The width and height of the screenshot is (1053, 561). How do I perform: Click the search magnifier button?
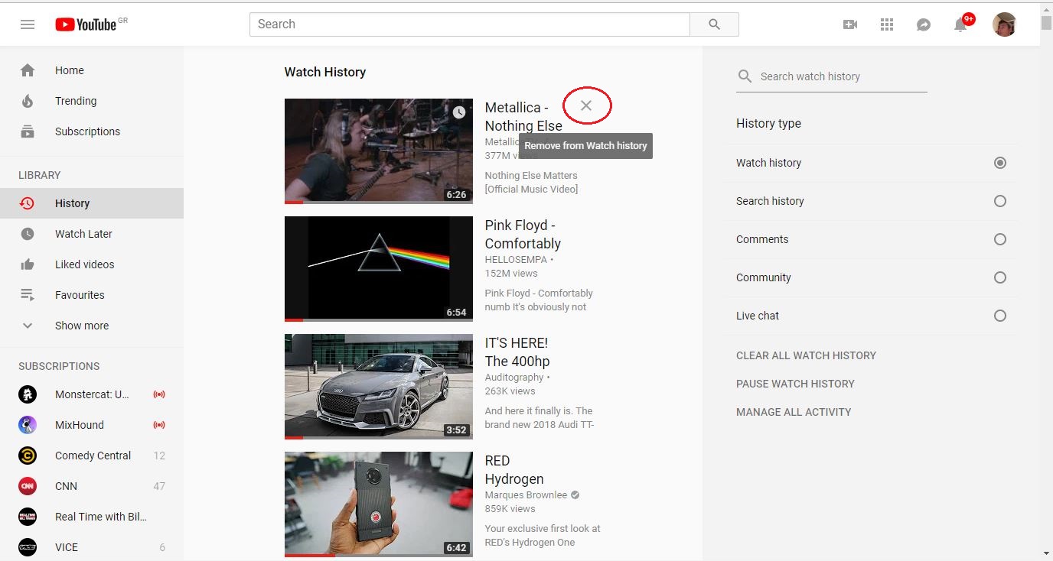coord(714,24)
